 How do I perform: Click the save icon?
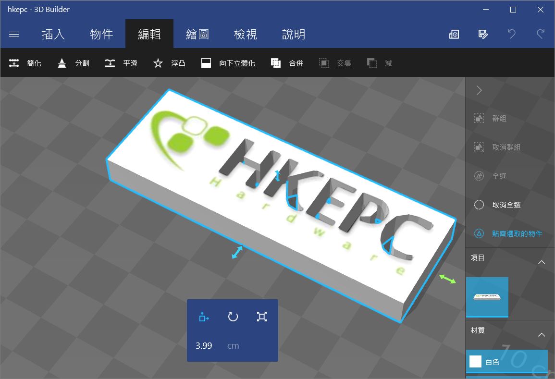[483, 34]
